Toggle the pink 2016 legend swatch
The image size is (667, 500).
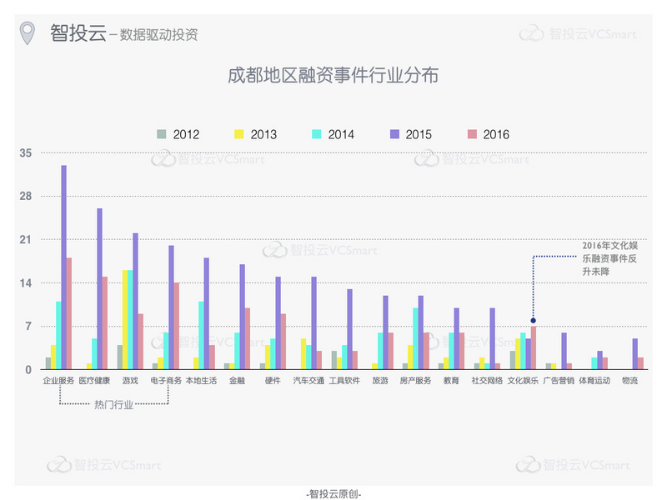[471, 134]
